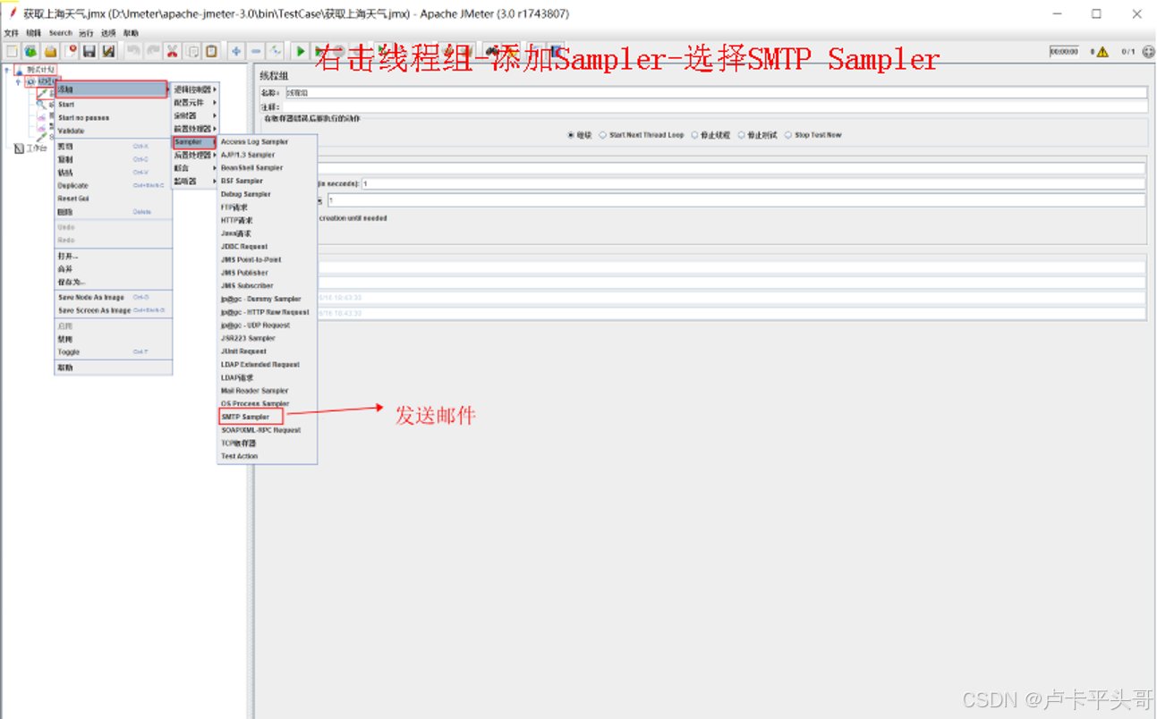This screenshot has height=719, width=1157.
Task: Collapse the test plan tree root handle
Action: click(7, 70)
